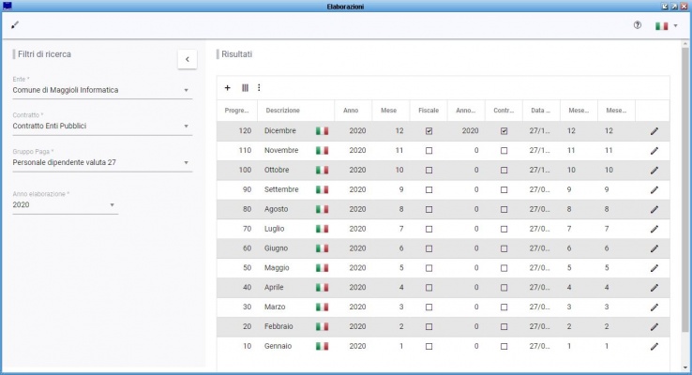The width and height of the screenshot is (692, 375).
Task: Toggle the Contr... checkbox for Dicembre row
Action: [x=504, y=131]
